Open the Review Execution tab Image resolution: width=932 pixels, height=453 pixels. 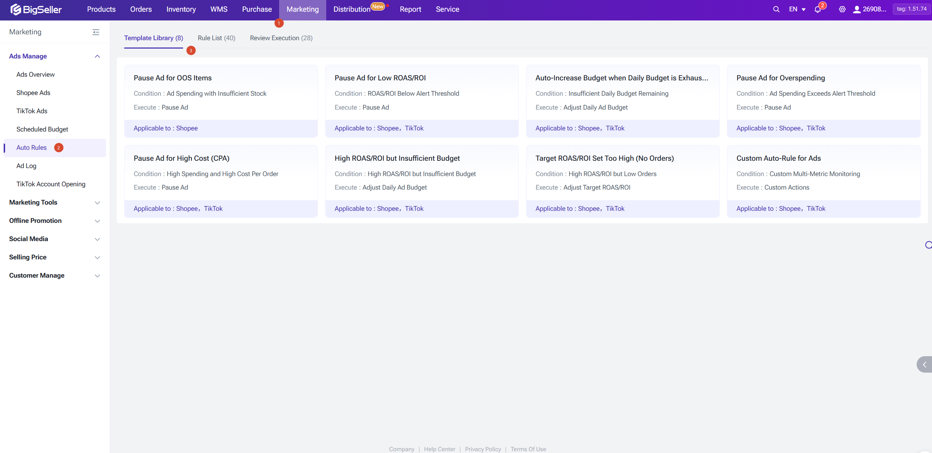pyautogui.click(x=281, y=38)
